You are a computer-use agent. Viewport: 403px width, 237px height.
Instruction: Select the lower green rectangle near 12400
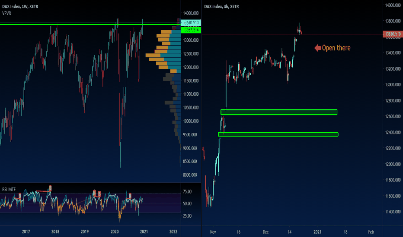tap(278, 134)
